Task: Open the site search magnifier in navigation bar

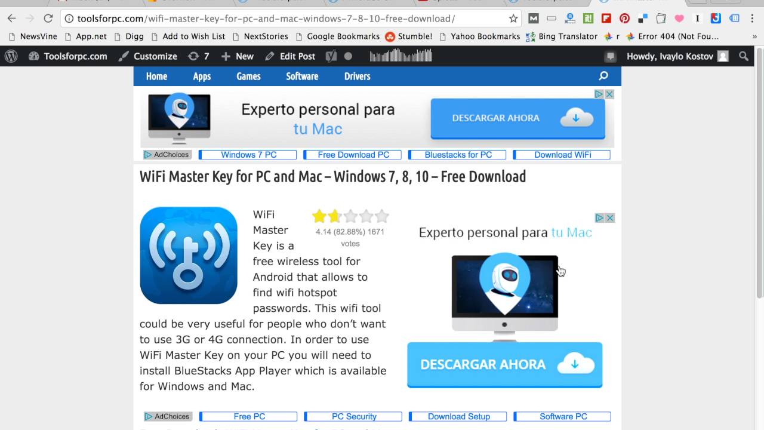Action: 603,76
